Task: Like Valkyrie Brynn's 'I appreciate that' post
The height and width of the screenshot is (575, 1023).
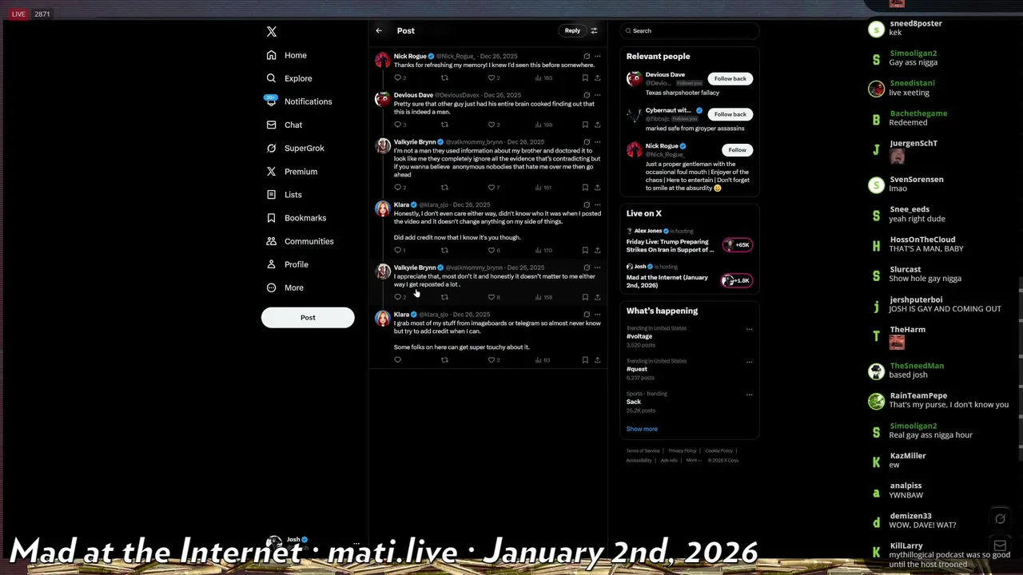Action: coord(493,297)
